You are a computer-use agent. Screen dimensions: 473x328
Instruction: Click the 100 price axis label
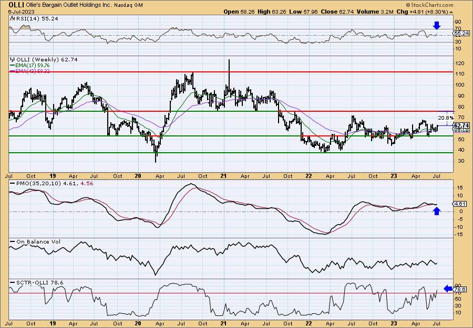click(x=460, y=84)
